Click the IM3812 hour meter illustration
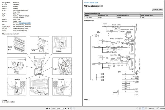 [16, 66]
